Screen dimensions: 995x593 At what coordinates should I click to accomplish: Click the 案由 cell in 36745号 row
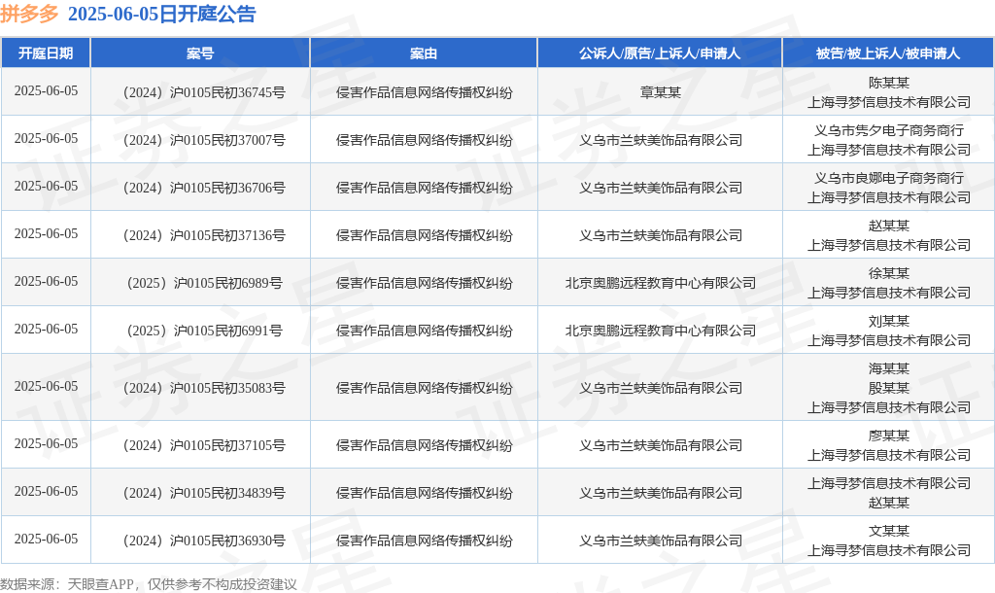coord(424,92)
